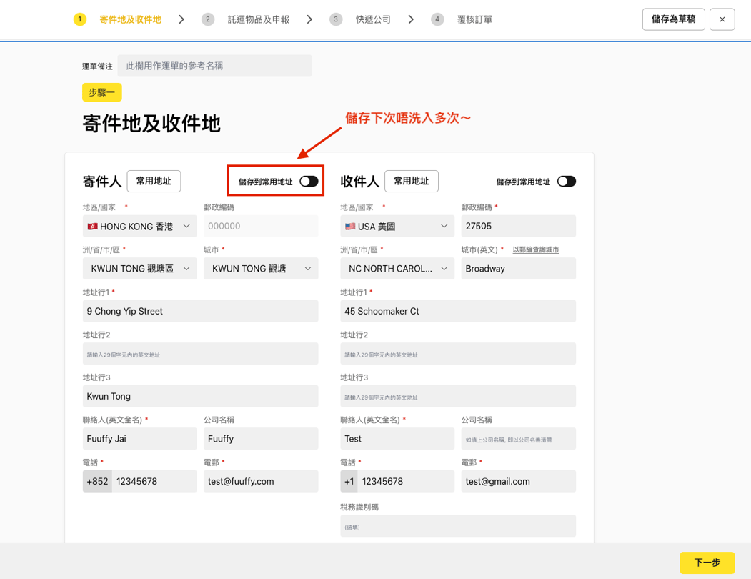
Task: Switch to 覆核訂單 step tab
Action: (x=474, y=19)
